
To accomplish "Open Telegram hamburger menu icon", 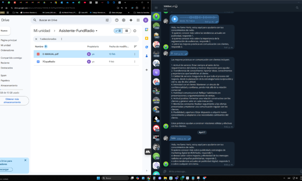I will pos(156,8).
